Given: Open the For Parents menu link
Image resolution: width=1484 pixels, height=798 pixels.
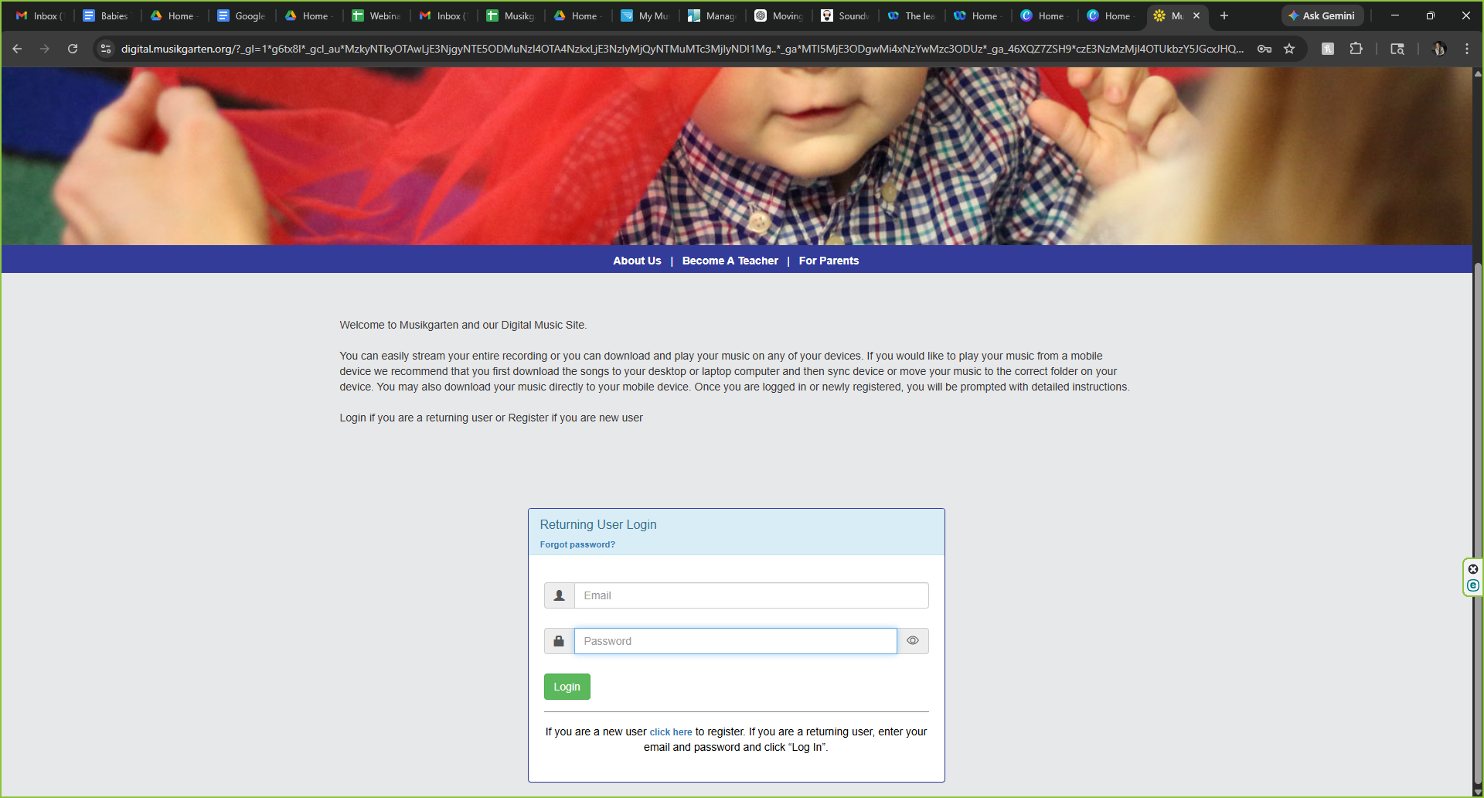Looking at the screenshot, I should [829, 261].
